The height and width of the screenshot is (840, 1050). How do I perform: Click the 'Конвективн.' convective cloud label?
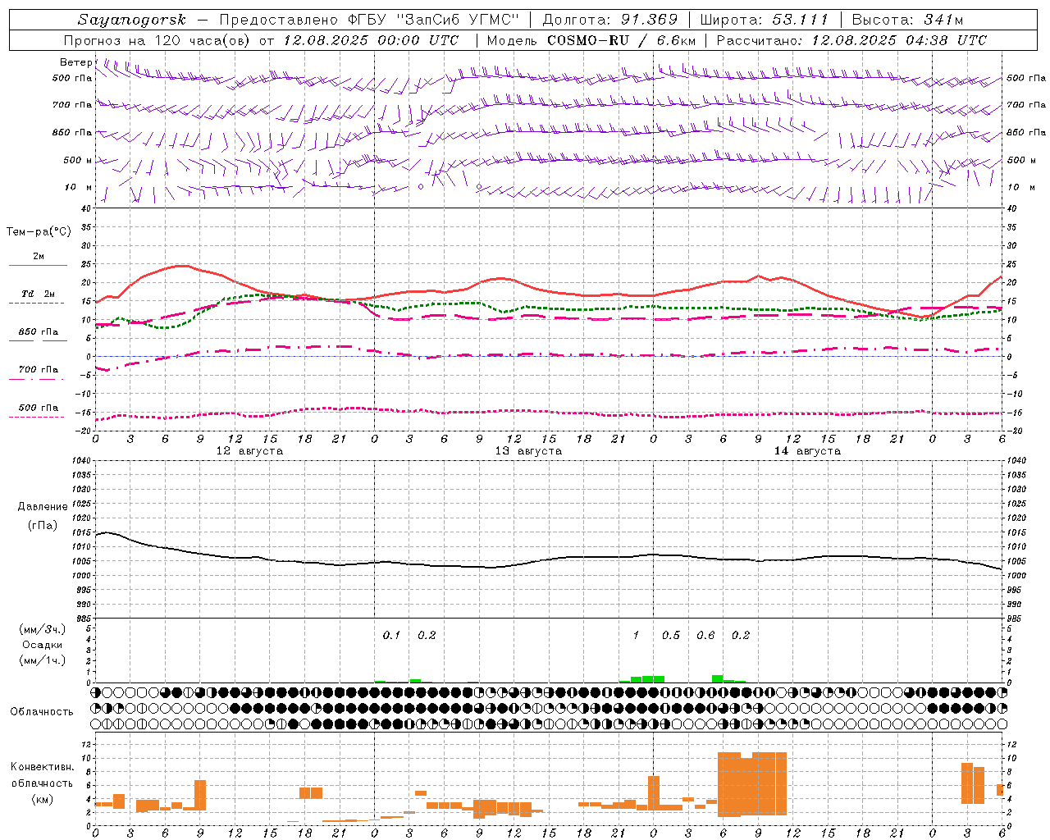click(x=42, y=767)
